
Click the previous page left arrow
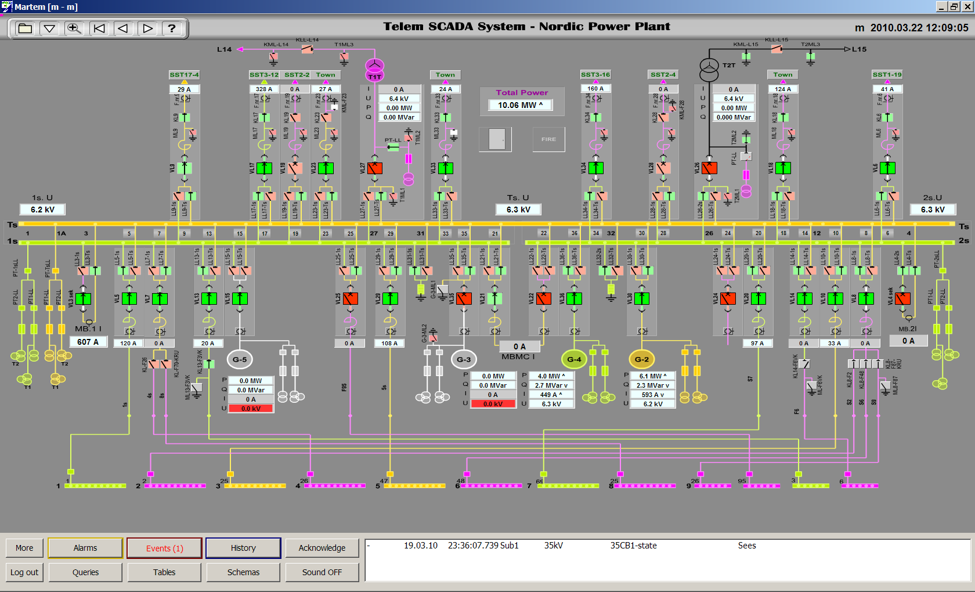(x=123, y=28)
